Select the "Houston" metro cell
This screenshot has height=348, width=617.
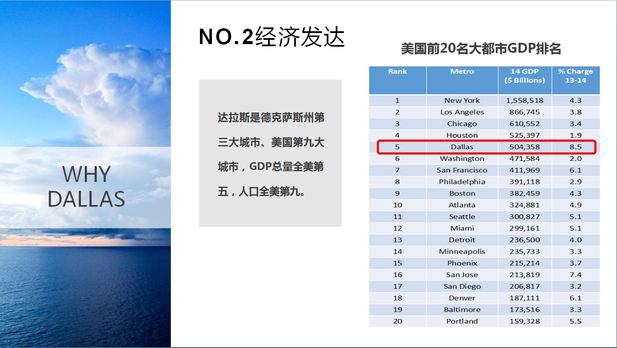pyautogui.click(x=462, y=135)
